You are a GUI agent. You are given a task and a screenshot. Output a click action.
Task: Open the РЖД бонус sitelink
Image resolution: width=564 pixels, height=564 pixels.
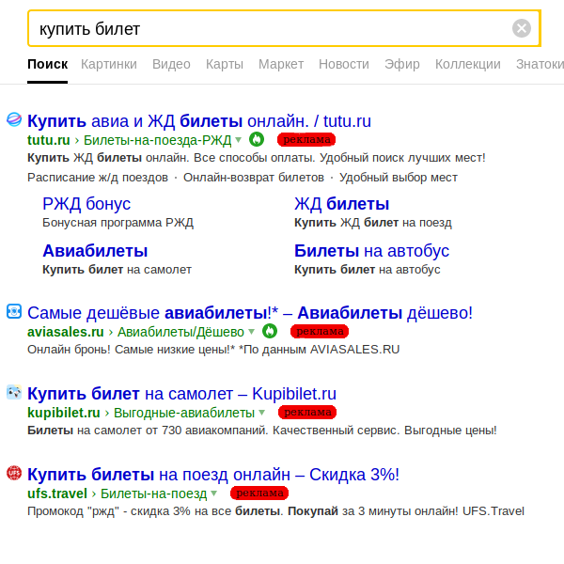point(86,204)
